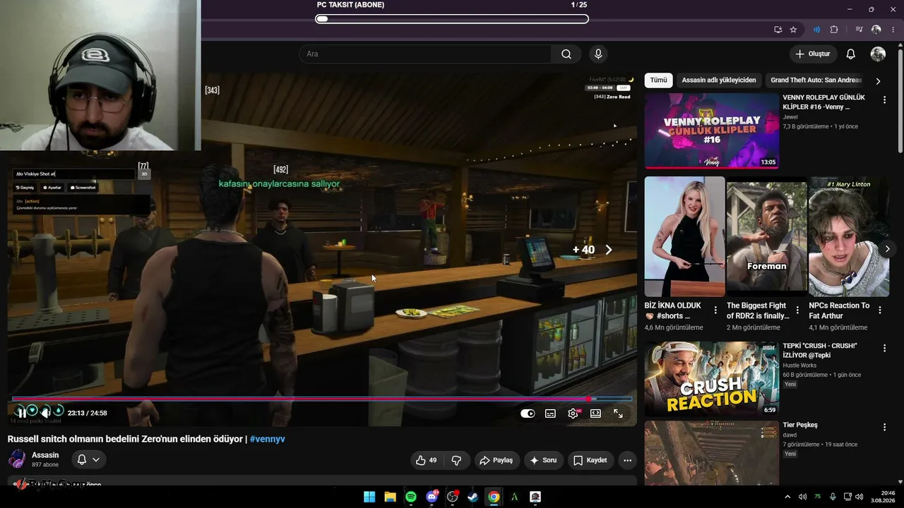The height and width of the screenshot is (508, 904).
Task: Open options for The Biggest Fight of RDR2
Action: tap(797, 310)
